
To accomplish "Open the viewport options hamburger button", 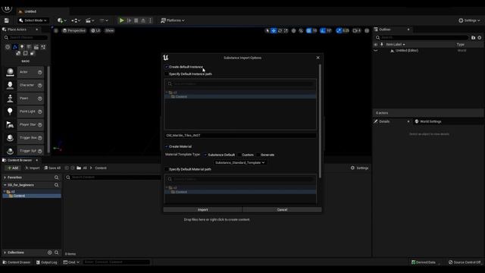I will [55, 30].
